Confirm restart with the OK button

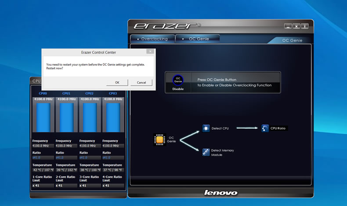click(x=117, y=82)
